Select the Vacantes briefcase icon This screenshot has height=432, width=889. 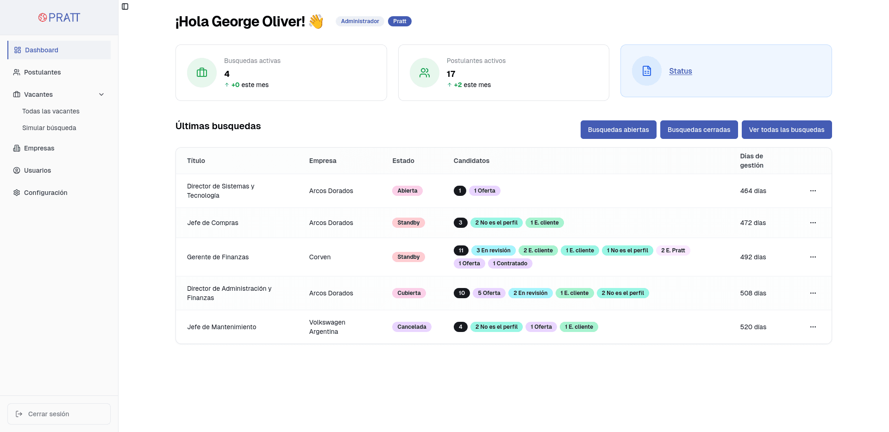coord(16,94)
